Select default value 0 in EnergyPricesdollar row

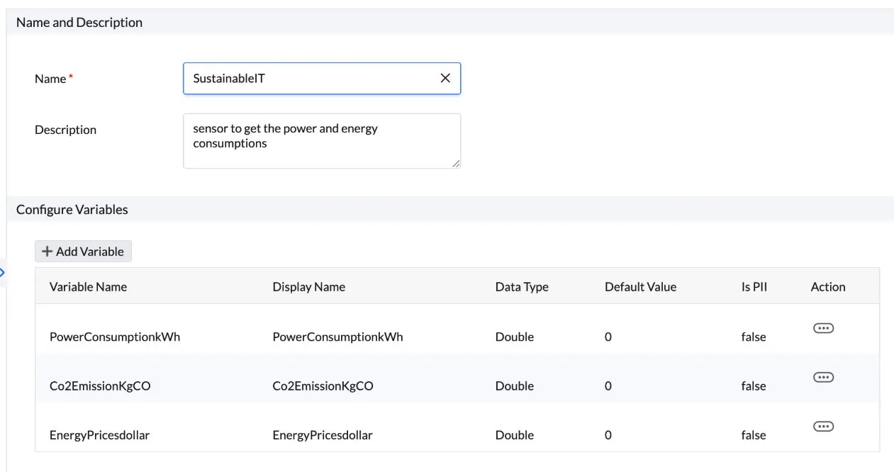[608, 435]
